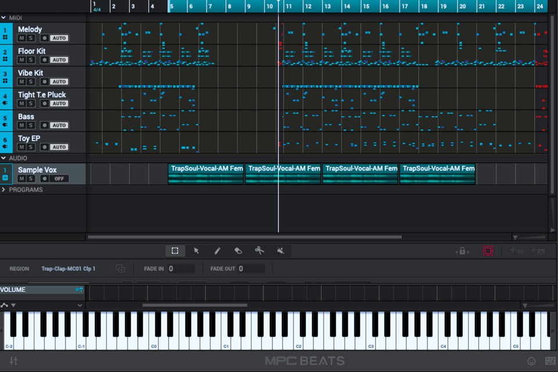
Task: Click the plugin icon on Bass track
Action: (x=5, y=124)
